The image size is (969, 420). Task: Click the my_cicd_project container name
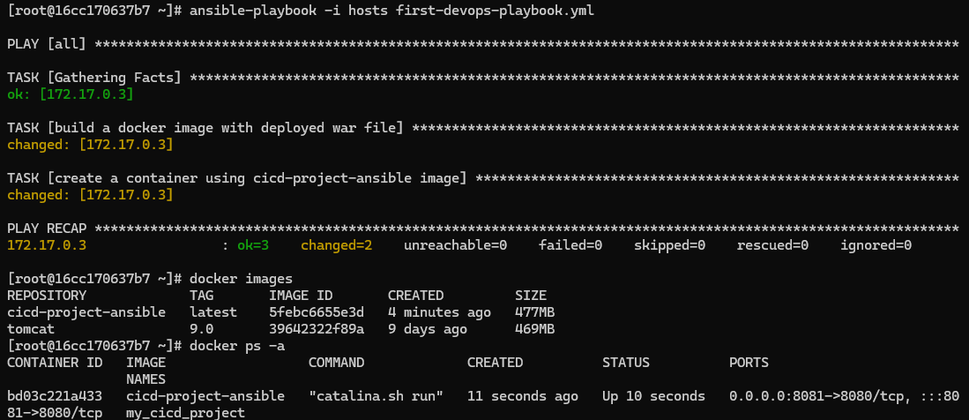click(x=185, y=412)
